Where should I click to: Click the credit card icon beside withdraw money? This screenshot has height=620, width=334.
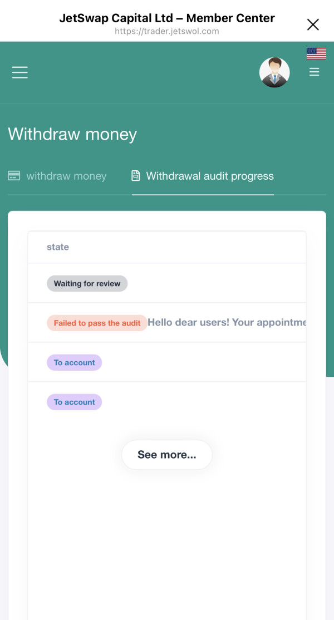click(14, 176)
